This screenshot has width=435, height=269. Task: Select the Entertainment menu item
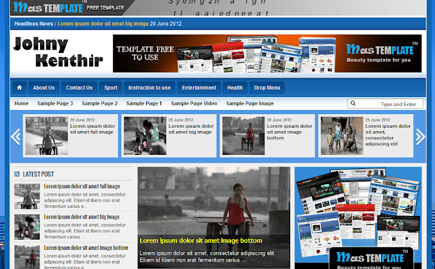point(199,88)
